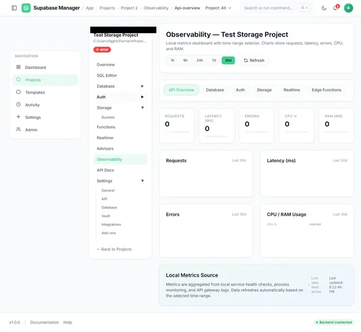Open the SQL Editor page
The height and width of the screenshot is (332, 361).
pyautogui.click(x=120, y=76)
